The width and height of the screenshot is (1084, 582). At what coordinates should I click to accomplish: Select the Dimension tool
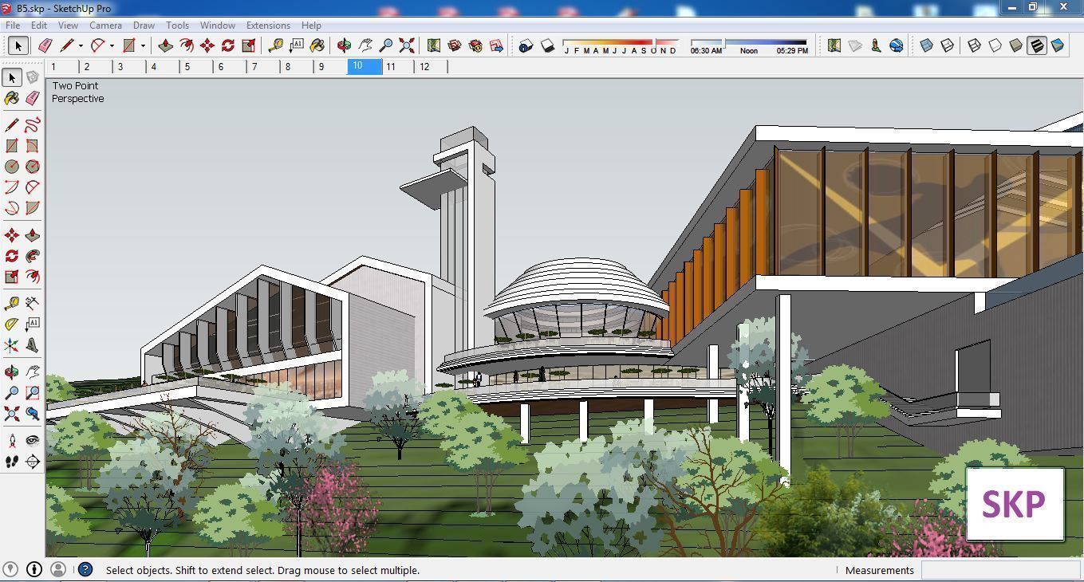click(32, 303)
